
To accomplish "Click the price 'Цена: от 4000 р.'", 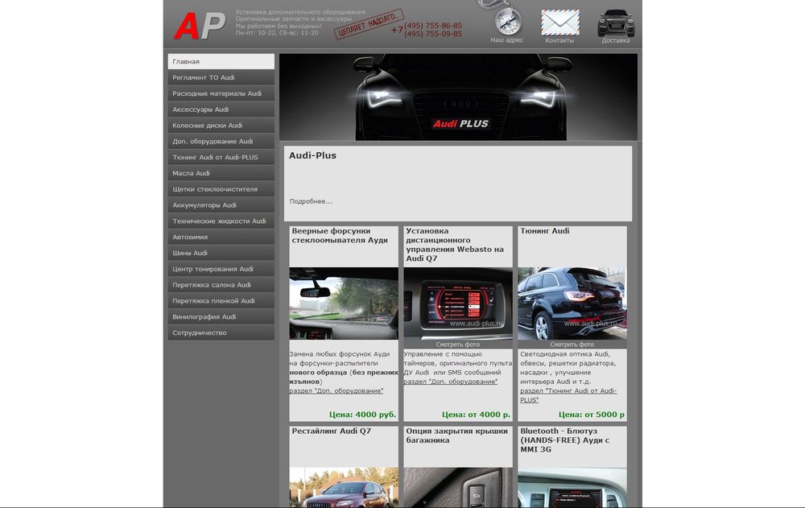I will 476,415.
